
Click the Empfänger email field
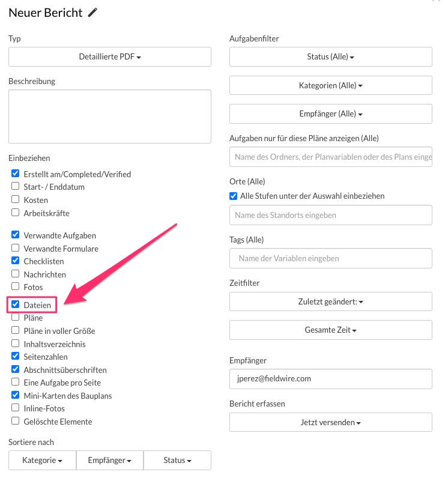pyautogui.click(x=330, y=379)
